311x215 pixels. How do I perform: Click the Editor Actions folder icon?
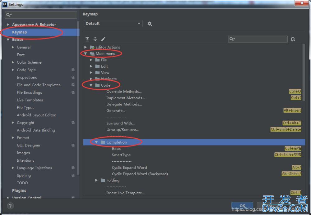click(x=92, y=47)
